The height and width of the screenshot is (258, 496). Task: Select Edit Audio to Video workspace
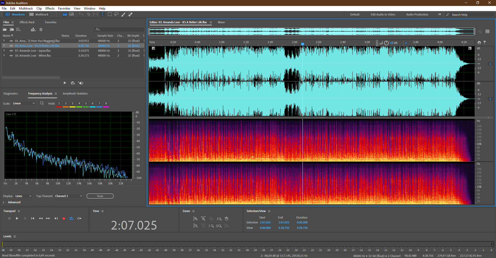(383, 14)
